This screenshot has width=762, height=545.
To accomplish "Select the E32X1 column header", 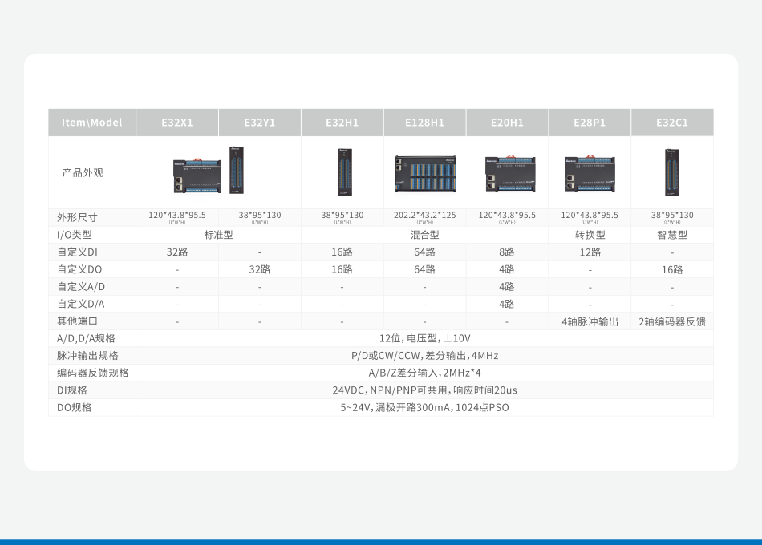I will [177, 123].
